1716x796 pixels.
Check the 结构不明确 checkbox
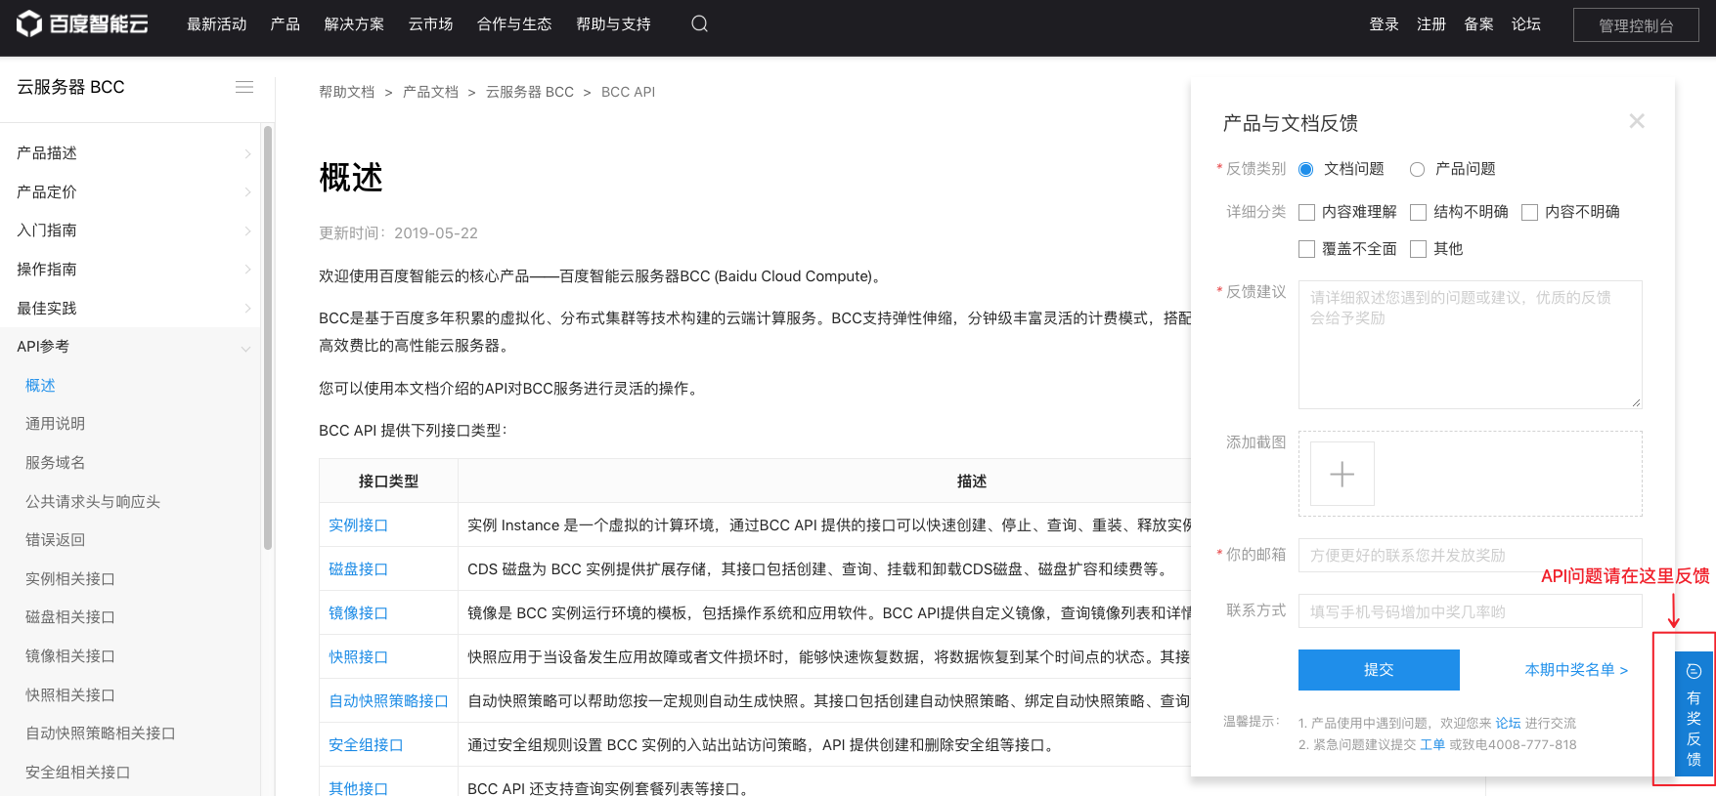[x=1418, y=212]
